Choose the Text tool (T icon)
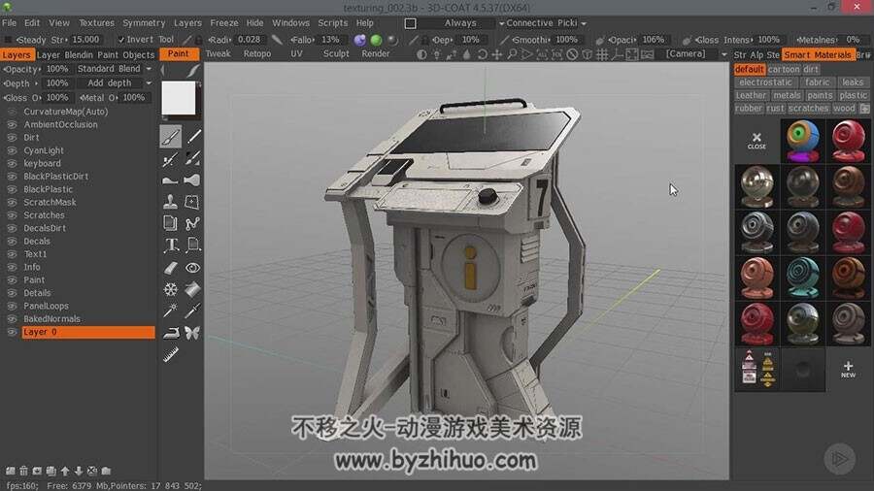This screenshot has height=491, width=874. [x=171, y=245]
